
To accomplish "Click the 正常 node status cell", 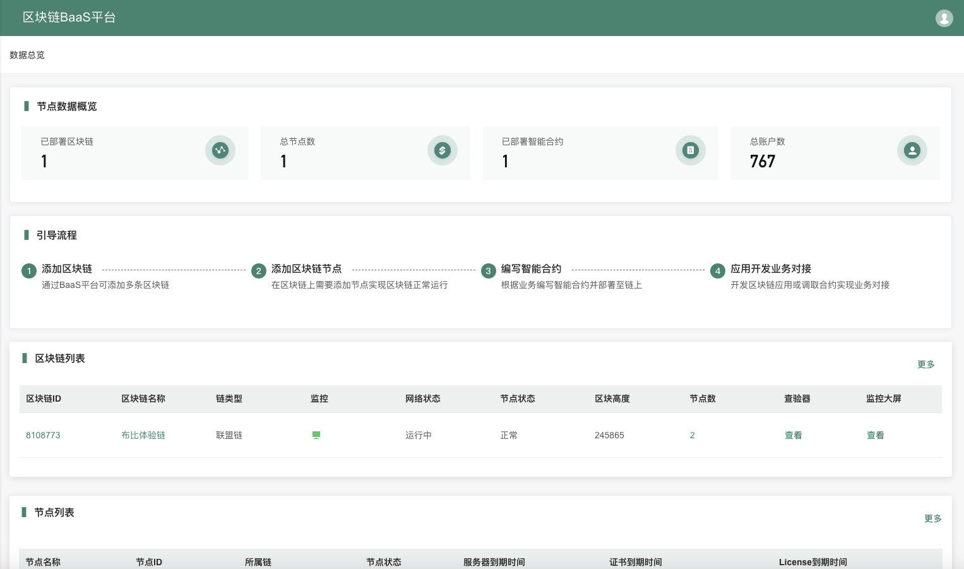I will pyautogui.click(x=509, y=435).
